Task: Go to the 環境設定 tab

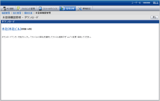Action: tap(84, 9)
